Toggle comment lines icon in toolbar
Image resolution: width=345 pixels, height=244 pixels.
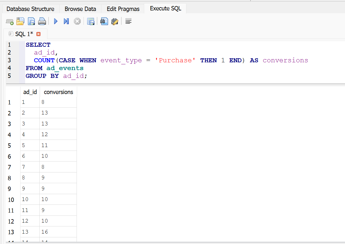129,21
